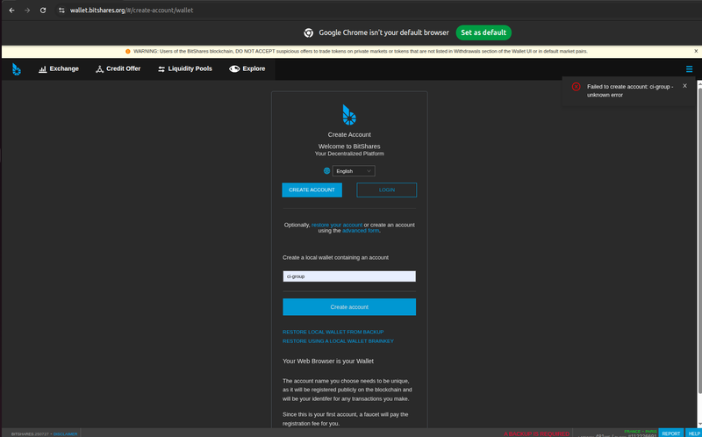Image resolution: width=702 pixels, height=437 pixels.
Task: Open the Exchange menu item
Action: pos(59,69)
